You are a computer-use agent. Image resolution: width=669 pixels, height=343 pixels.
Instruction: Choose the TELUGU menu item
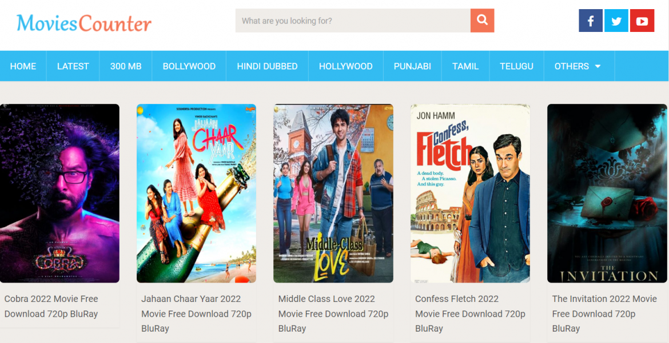(x=516, y=66)
